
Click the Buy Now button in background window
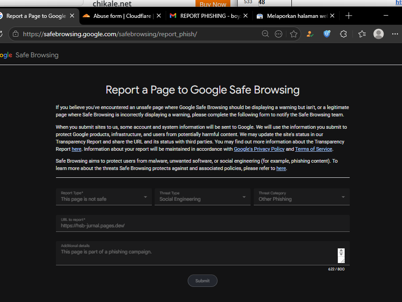[x=213, y=4]
